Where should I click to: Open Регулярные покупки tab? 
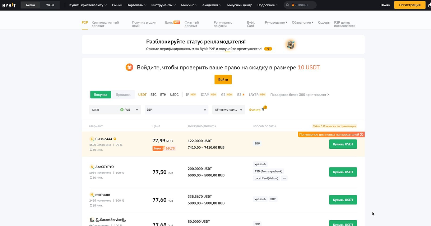223,24
